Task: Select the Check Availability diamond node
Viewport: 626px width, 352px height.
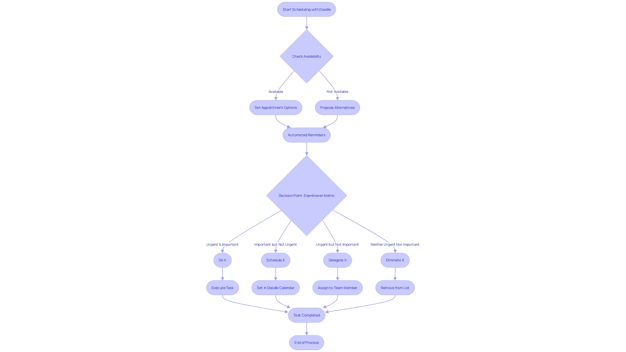Action: 306,56
